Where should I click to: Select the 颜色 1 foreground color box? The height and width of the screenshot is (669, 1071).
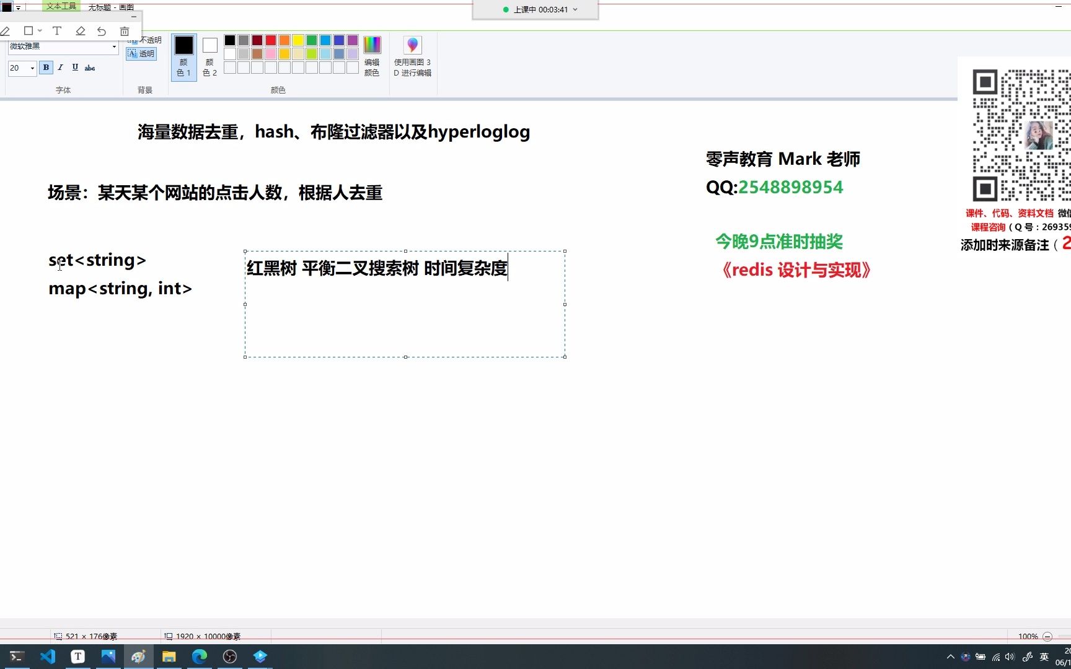tap(183, 57)
